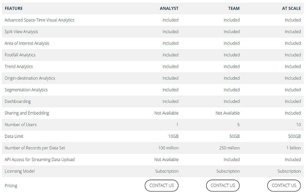Click Not Available under ANALYST for Sharing
The height and width of the screenshot is (196, 307).
pos(166,113)
